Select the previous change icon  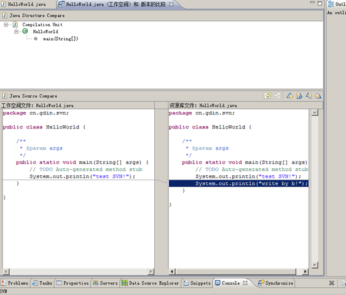click(x=318, y=96)
